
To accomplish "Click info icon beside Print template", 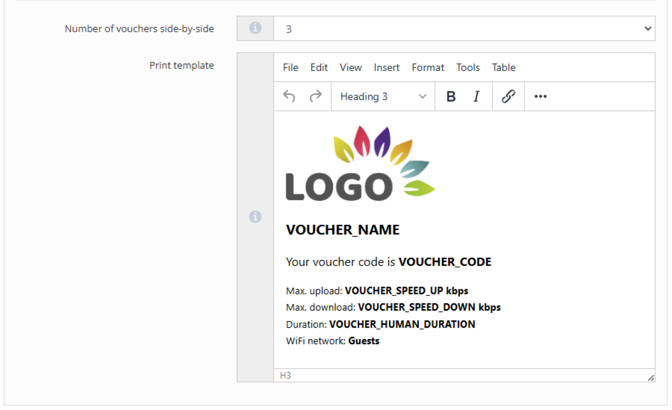I will pos(255,216).
